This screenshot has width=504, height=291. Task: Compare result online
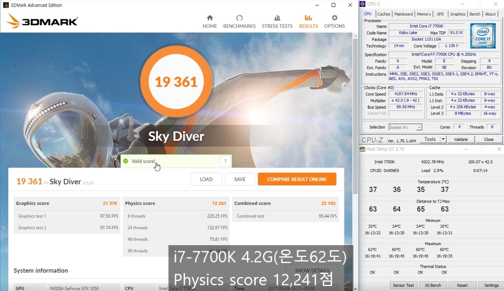[x=297, y=179]
